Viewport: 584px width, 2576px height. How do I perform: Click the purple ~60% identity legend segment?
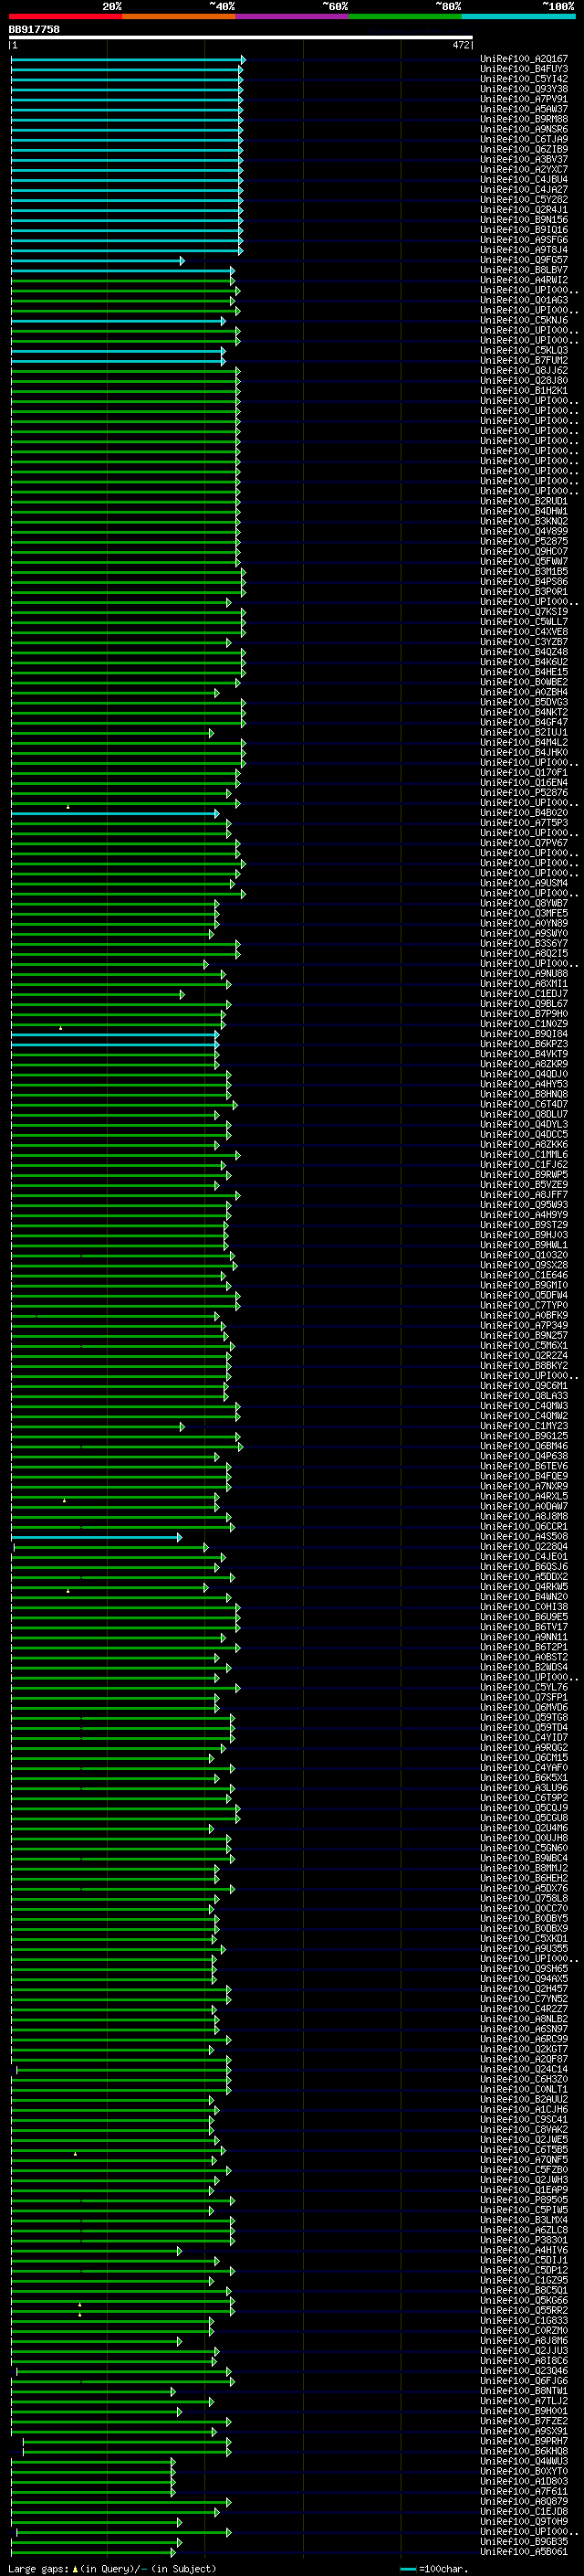click(x=293, y=16)
